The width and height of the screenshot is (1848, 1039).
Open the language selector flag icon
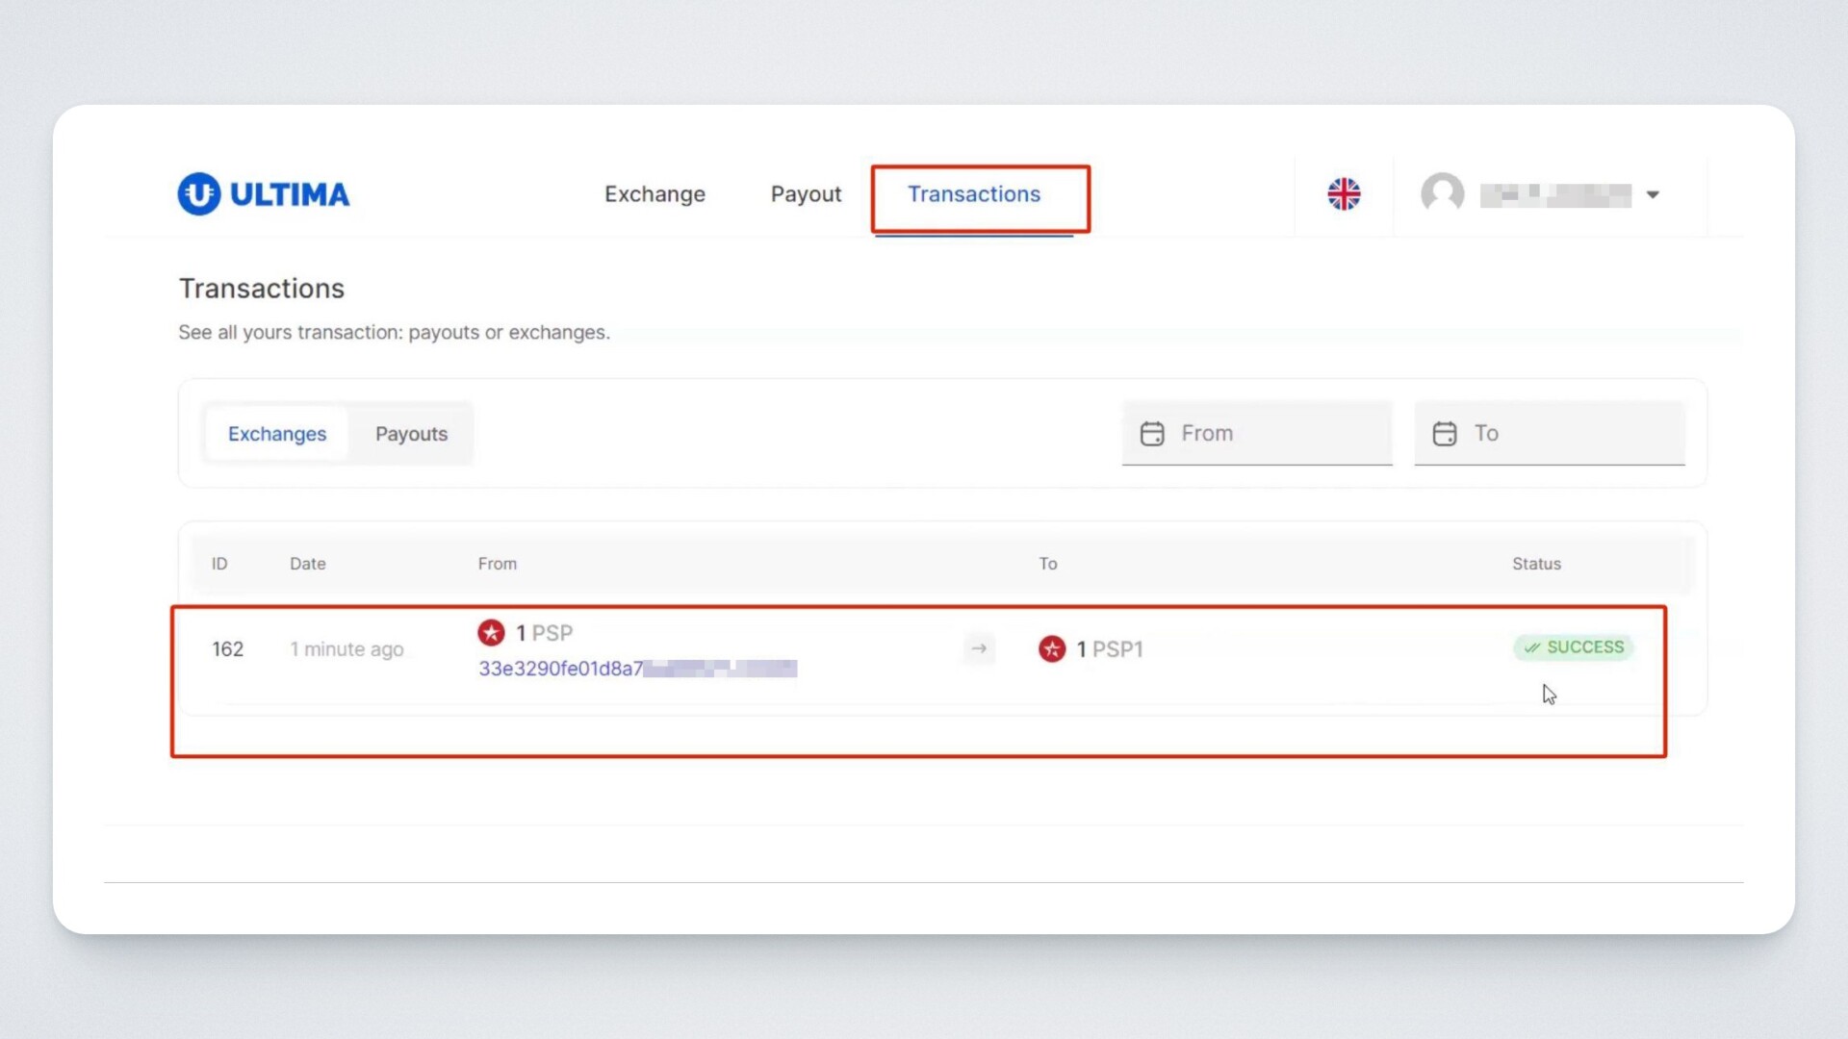click(x=1344, y=194)
